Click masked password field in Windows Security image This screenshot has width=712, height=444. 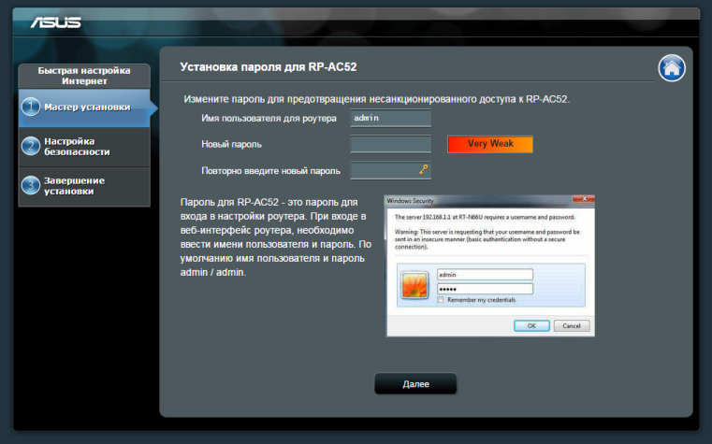click(x=485, y=289)
